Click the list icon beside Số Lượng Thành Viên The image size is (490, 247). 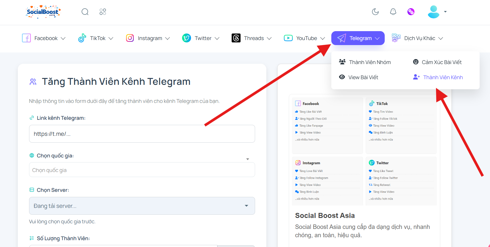pyautogui.click(x=32, y=238)
